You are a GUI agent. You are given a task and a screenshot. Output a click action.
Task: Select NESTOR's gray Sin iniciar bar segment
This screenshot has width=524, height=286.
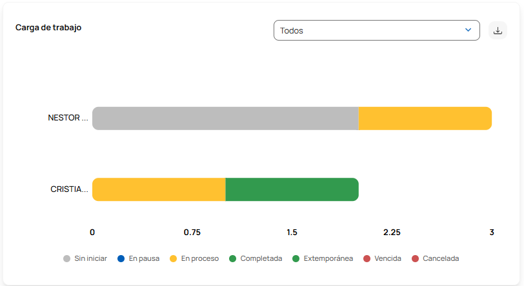(225, 119)
